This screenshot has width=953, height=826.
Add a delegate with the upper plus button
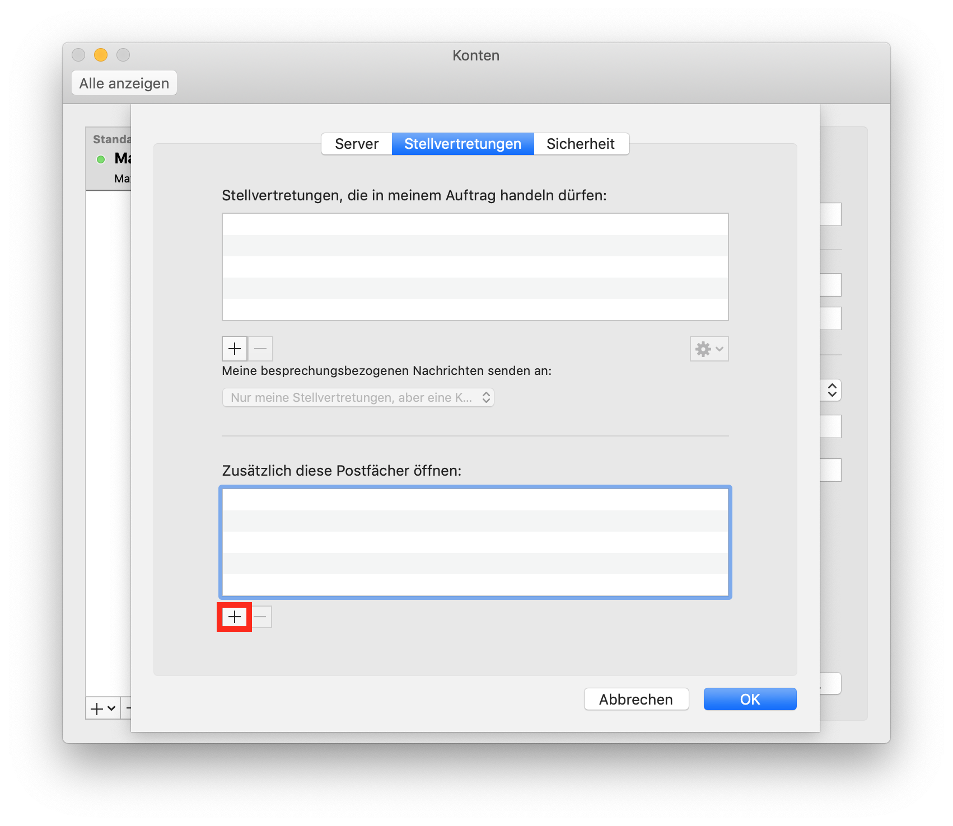point(235,349)
